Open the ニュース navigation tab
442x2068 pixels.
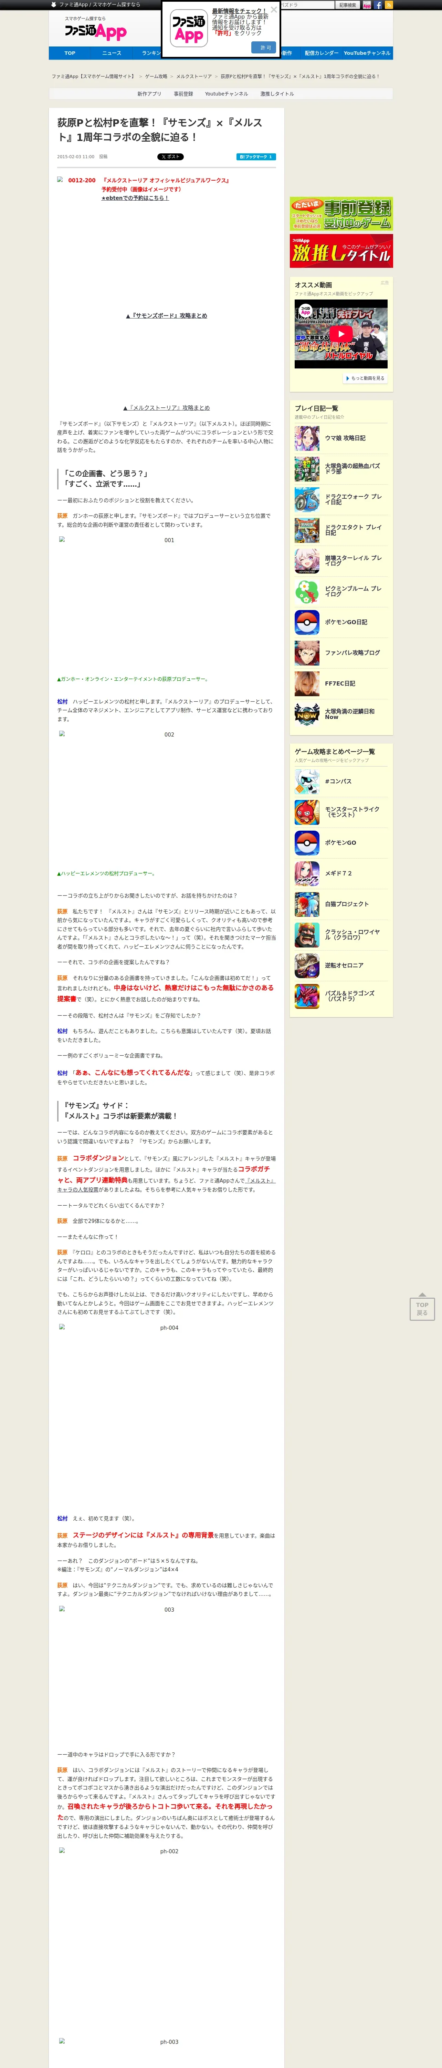tap(112, 53)
